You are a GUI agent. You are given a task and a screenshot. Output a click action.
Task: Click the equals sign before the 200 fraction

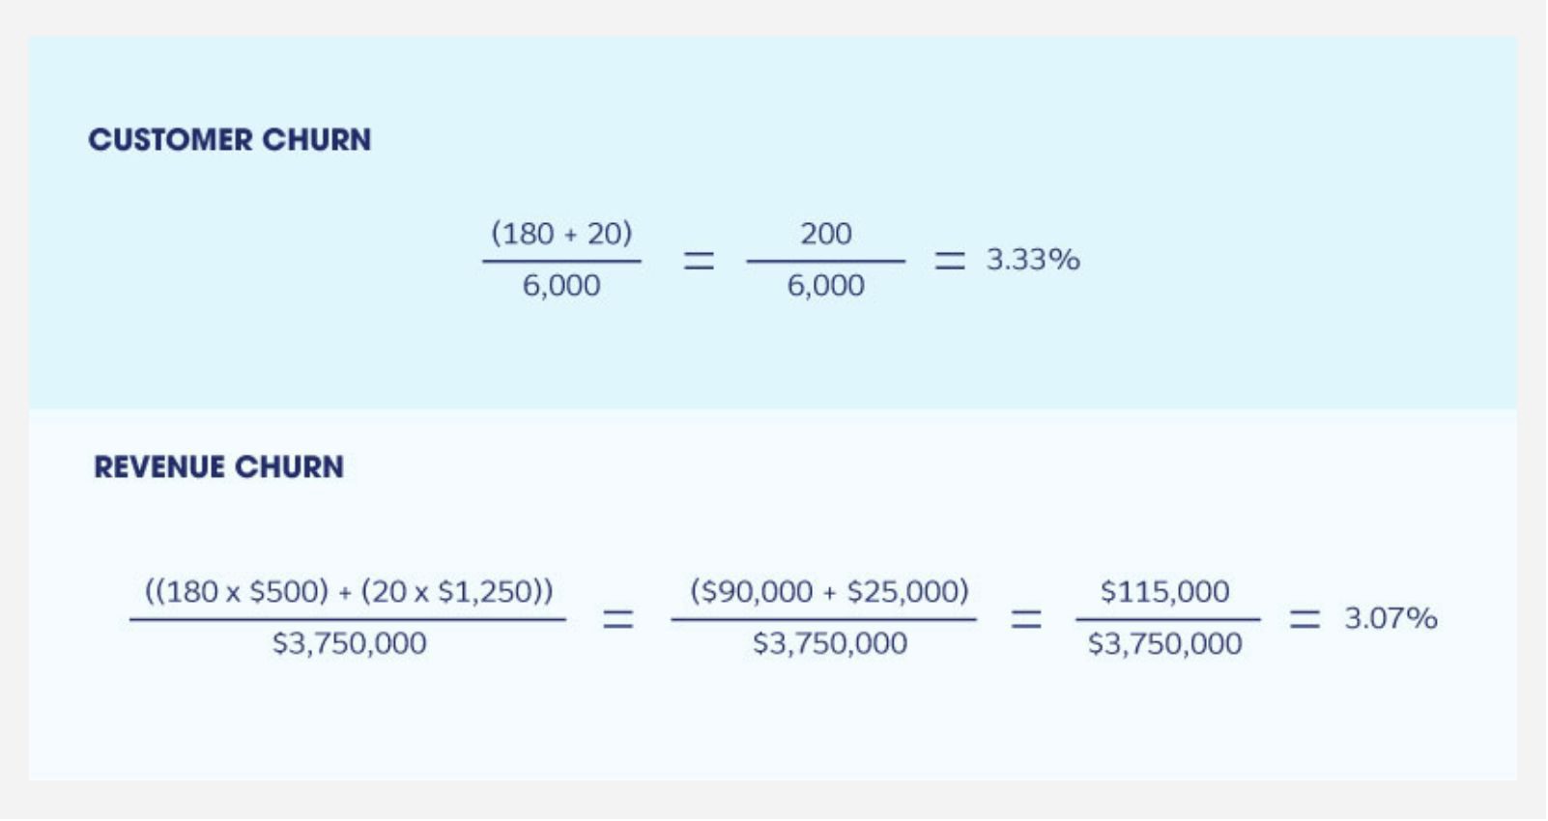click(700, 260)
